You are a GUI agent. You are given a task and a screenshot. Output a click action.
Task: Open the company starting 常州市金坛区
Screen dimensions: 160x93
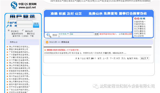(19, 76)
